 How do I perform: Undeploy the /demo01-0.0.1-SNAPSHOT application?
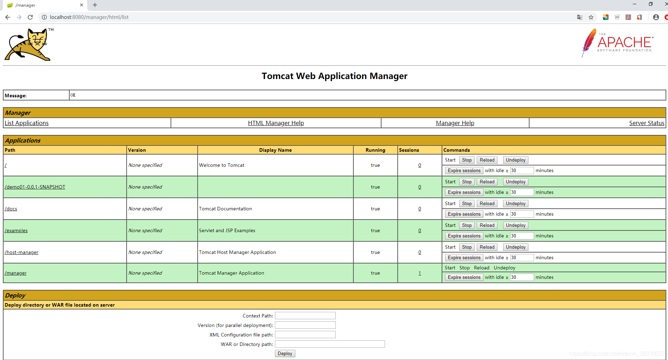515,182
